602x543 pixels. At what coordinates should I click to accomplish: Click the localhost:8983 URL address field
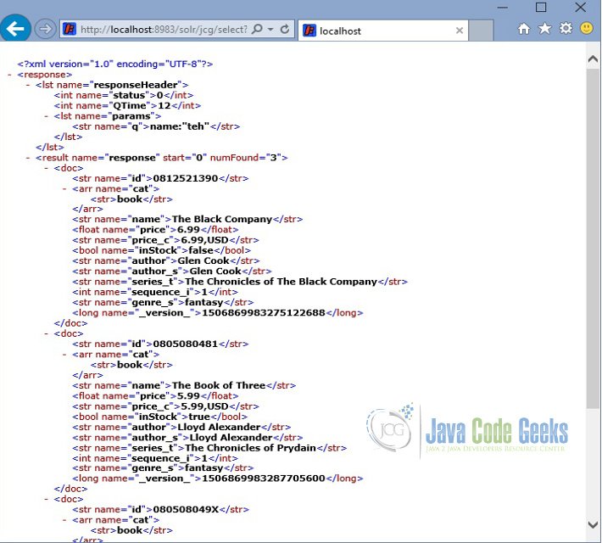164,30
